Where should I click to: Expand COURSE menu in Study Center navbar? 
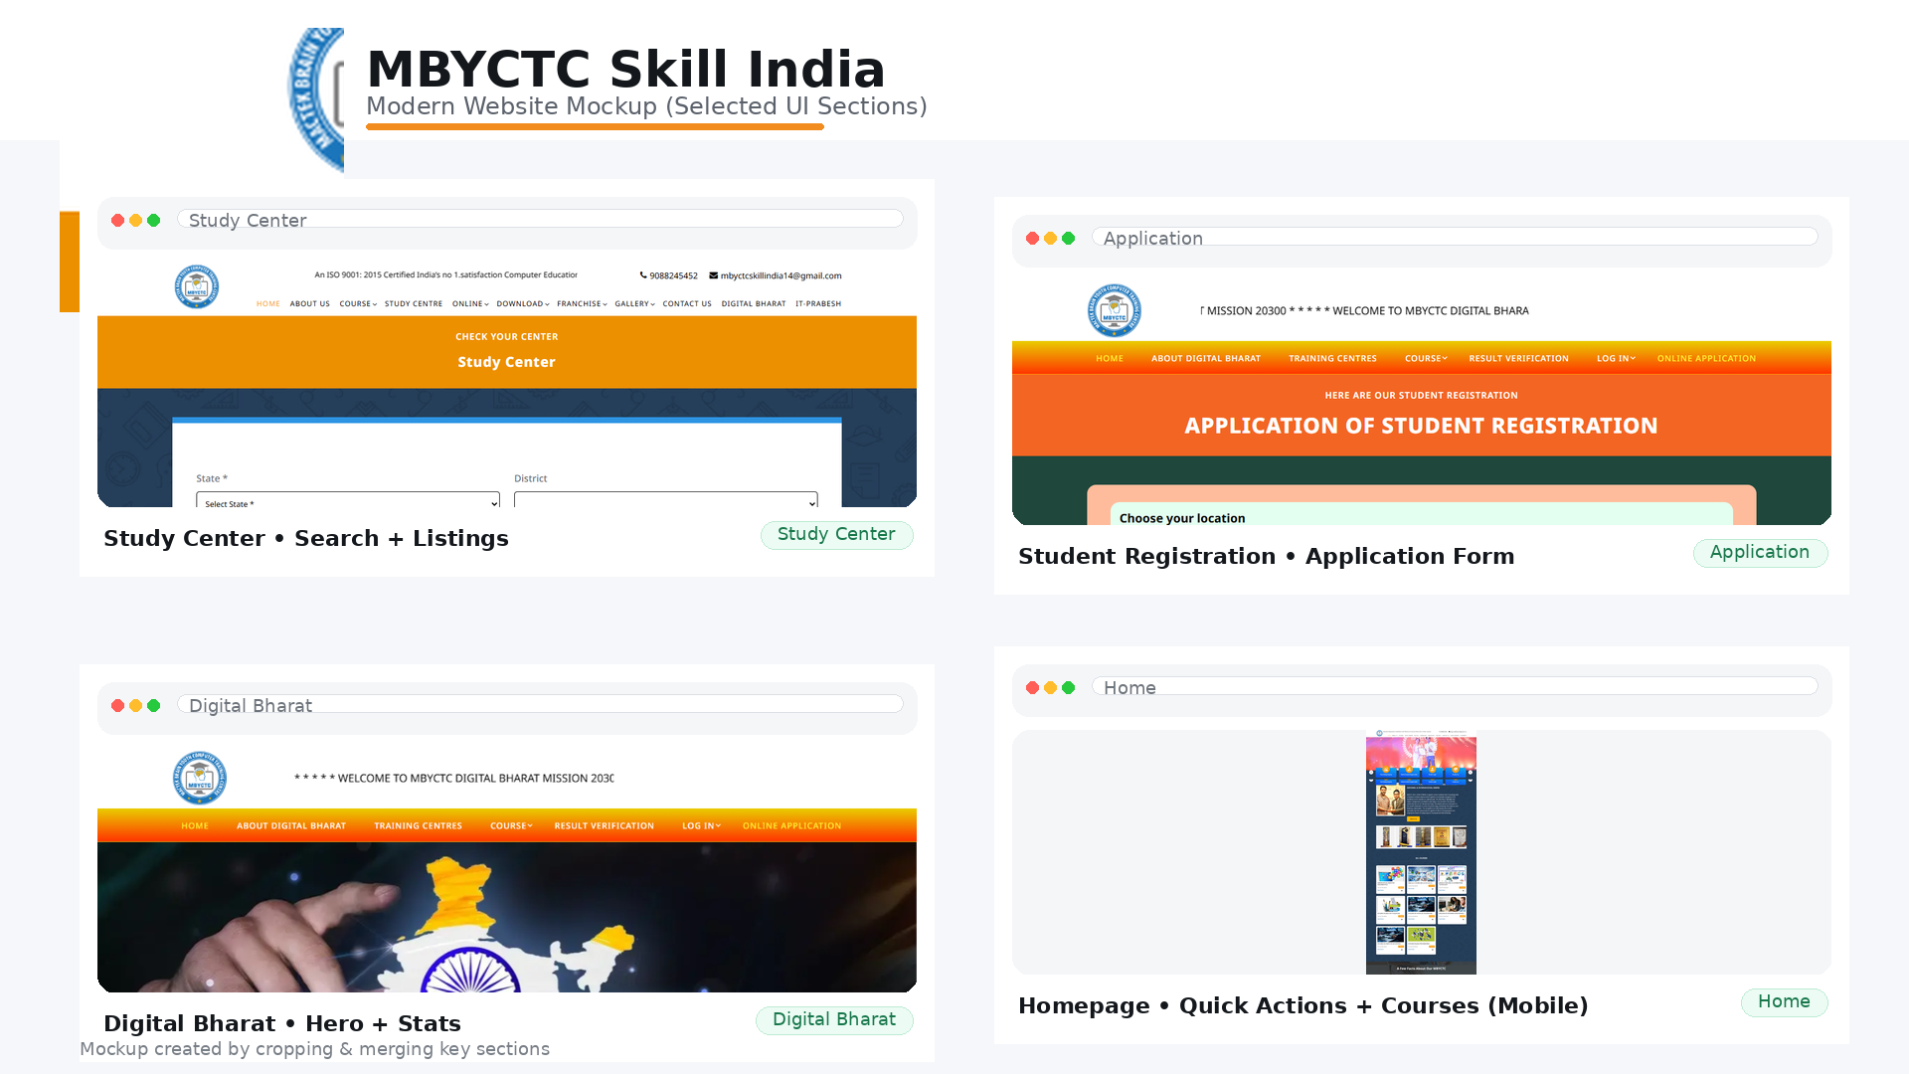pos(358,304)
